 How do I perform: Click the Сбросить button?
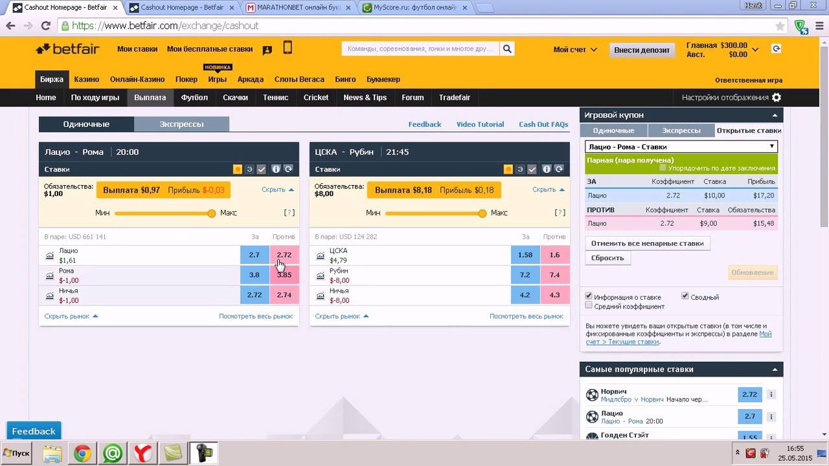tap(608, 258)
